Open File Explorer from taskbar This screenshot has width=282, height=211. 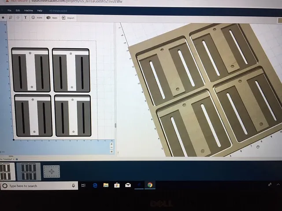click(106, 185)
